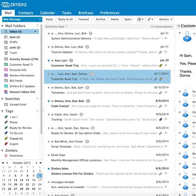Switch to the Preferences tab
This screenshot has width=196, height=196.
click(x=110, y=13)
